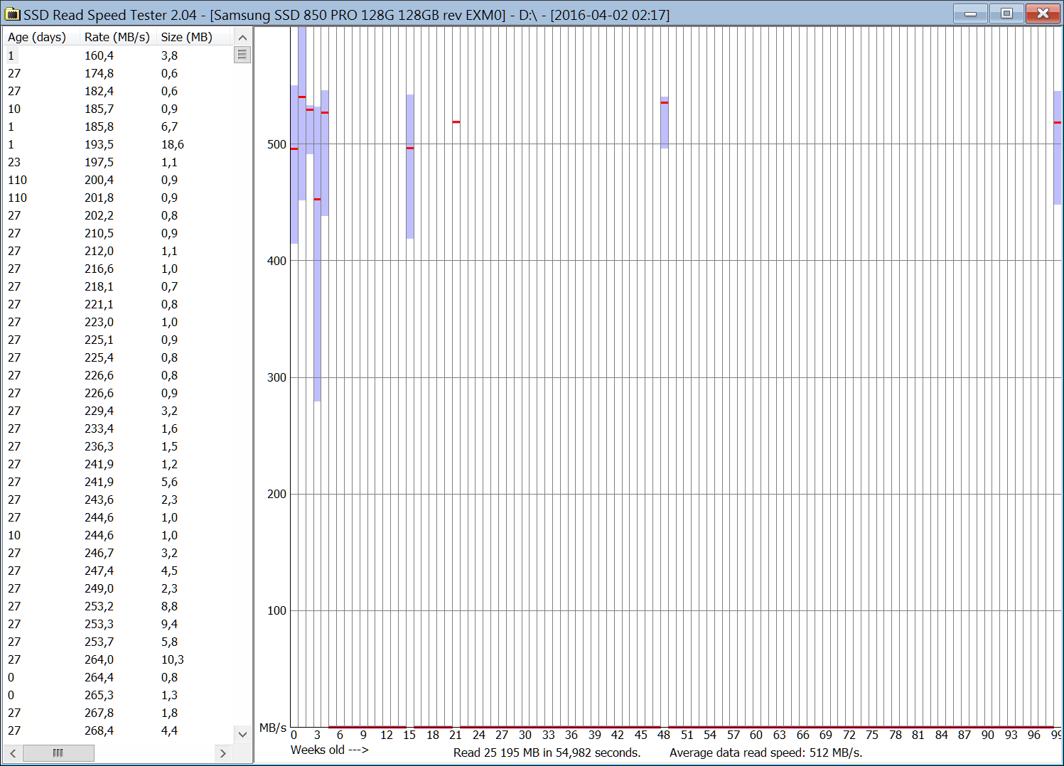
Task: Click the size value 3,8 in the list
Action: click(170, 55)
